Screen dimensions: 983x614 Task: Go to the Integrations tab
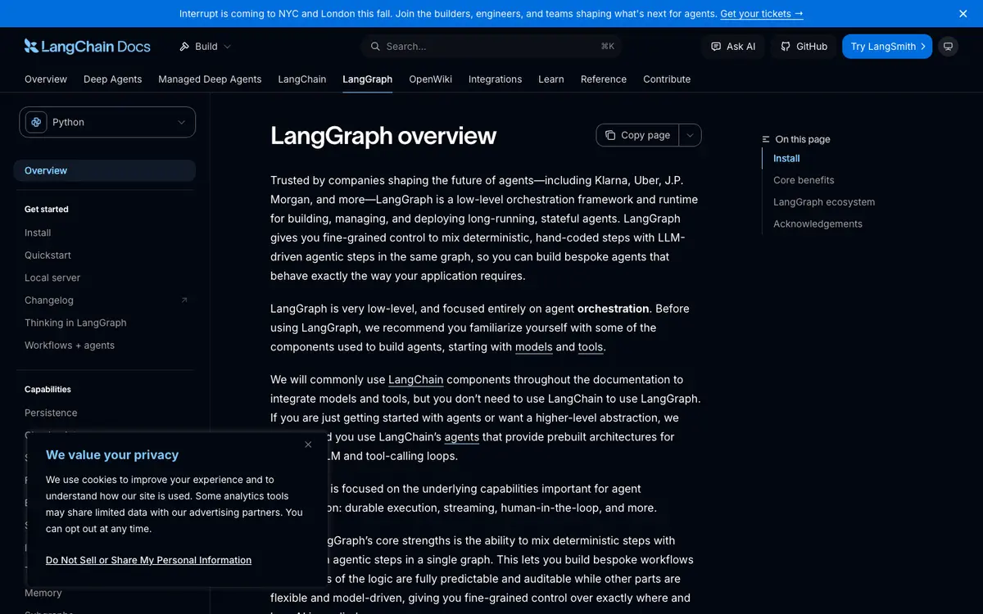pos(496,79)
